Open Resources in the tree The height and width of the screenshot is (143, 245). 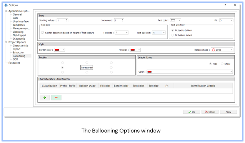[14, 63]
